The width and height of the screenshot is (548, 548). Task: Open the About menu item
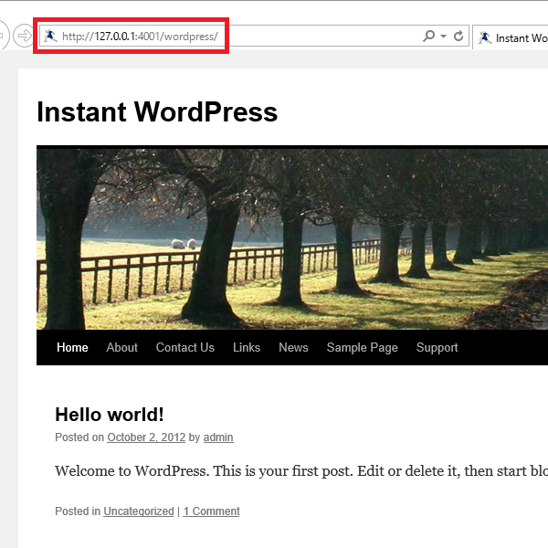click(x=122, y=347)
